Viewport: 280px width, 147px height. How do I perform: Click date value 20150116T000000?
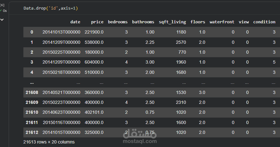coord(62,123)
